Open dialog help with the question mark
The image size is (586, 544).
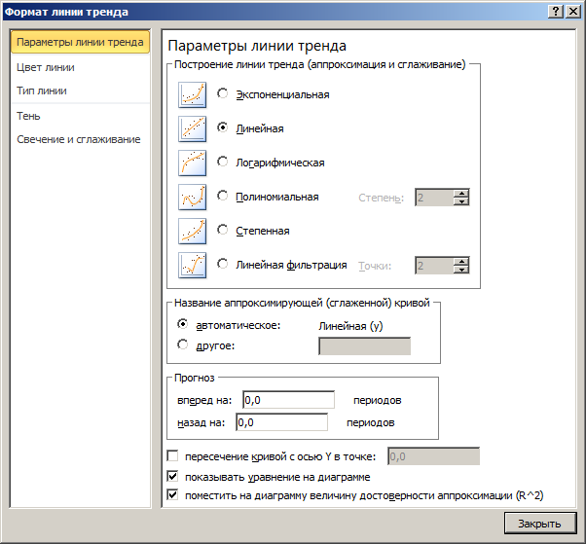(556, 12)
